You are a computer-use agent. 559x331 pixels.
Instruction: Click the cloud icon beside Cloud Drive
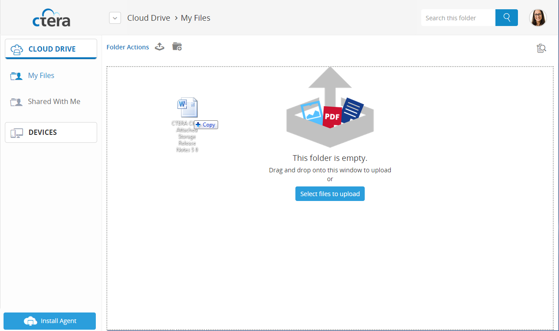[x=17, y=49]
